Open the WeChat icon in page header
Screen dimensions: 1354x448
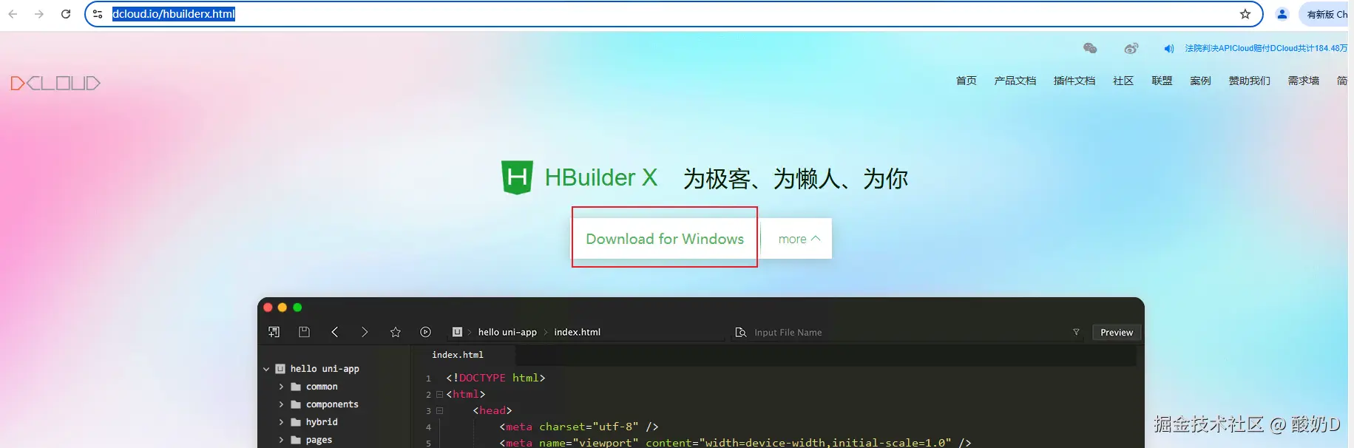point(1090,48)
